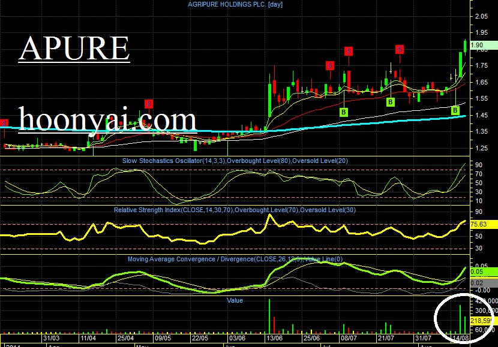Select the 22/05 date on time axis
The image size is (498, 347).
(x=200, y=338)
